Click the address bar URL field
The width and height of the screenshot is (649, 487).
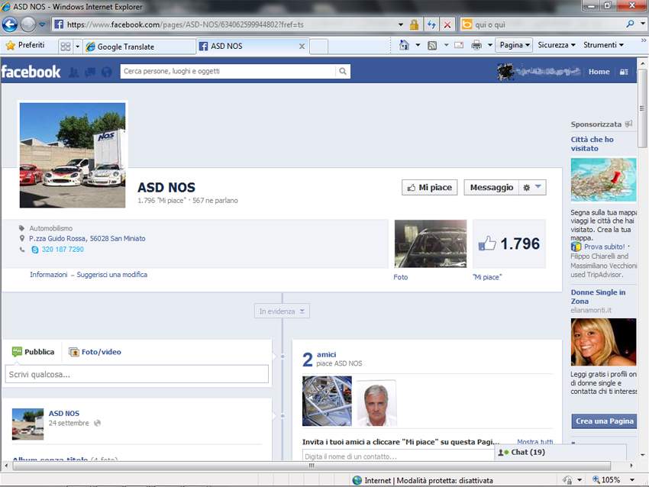pyautogui.click(x=224, y=25)
